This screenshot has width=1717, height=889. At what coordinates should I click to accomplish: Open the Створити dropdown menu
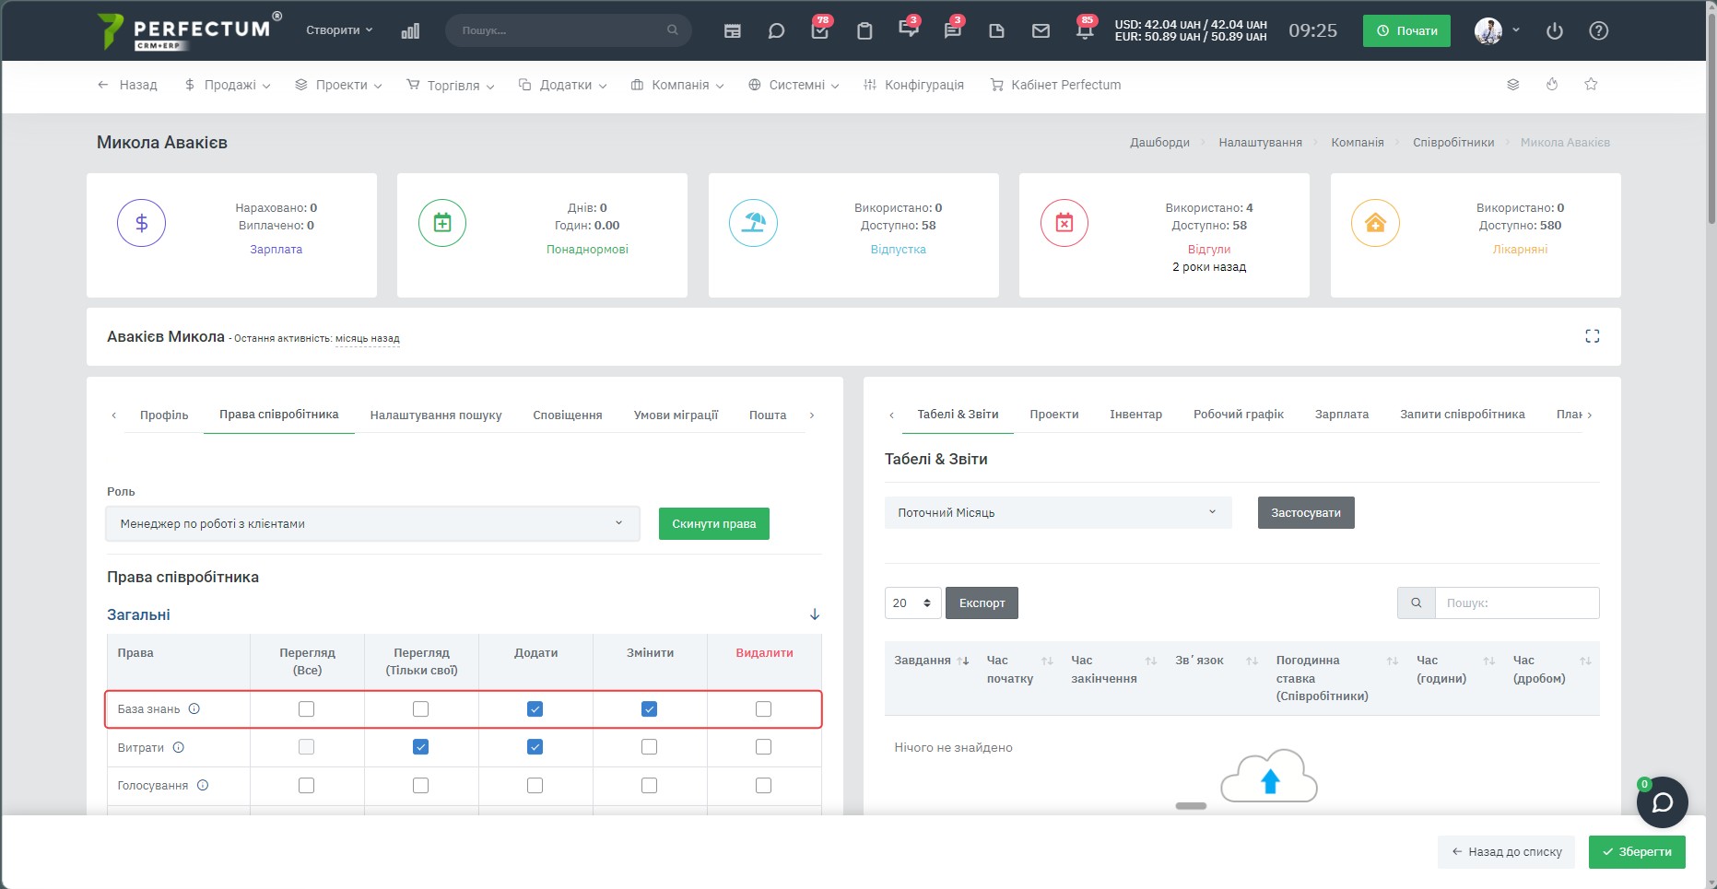click(x=339, y=29)
